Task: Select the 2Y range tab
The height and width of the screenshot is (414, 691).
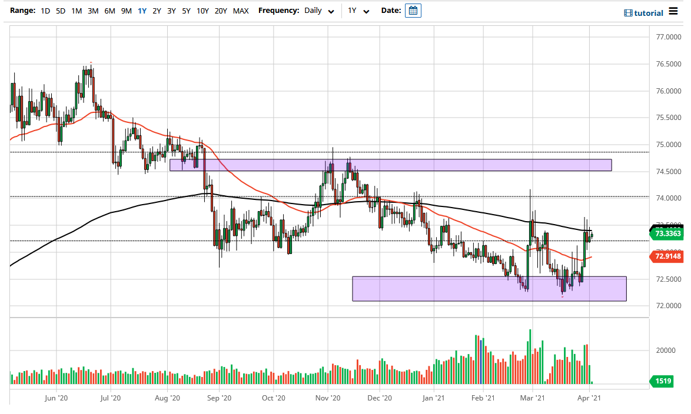Action: [x=156, y=11]
